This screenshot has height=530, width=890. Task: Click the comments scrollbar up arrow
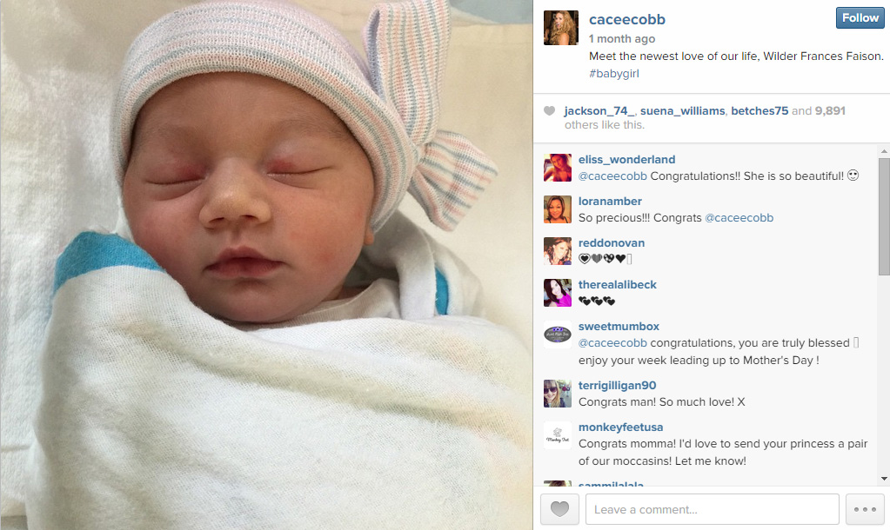pos(884,151)
